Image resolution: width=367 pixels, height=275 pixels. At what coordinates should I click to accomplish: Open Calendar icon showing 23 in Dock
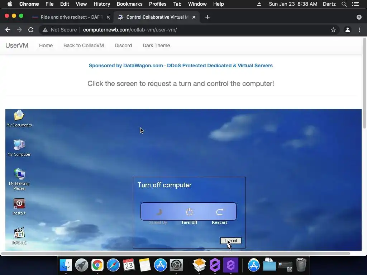point(129,265)
